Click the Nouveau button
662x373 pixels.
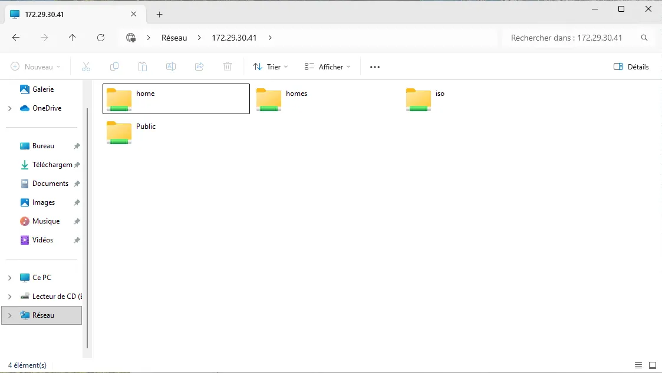pos(36,67)
